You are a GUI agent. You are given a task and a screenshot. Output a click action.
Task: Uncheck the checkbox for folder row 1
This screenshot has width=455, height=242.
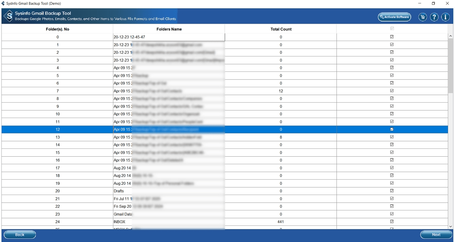pyautogui.click(x=392, y=45)
